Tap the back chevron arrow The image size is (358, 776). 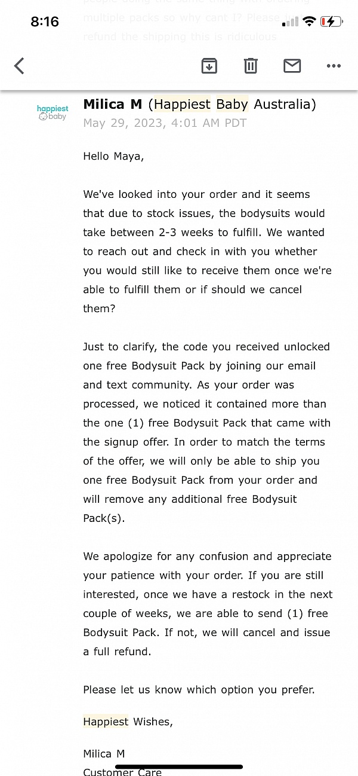click(19, 66)
